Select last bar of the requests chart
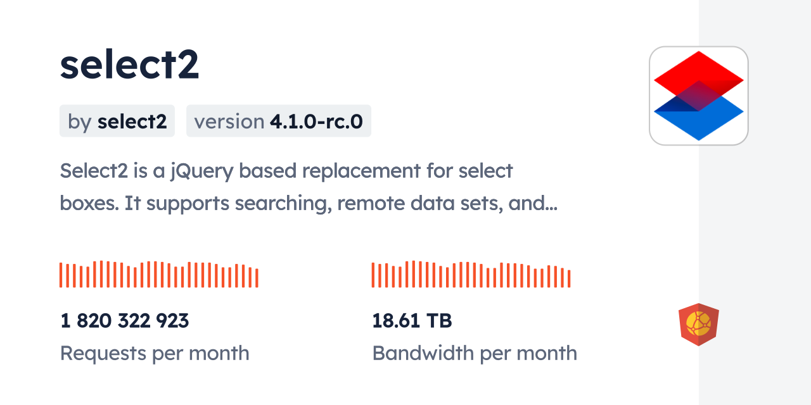 [257, 278]
